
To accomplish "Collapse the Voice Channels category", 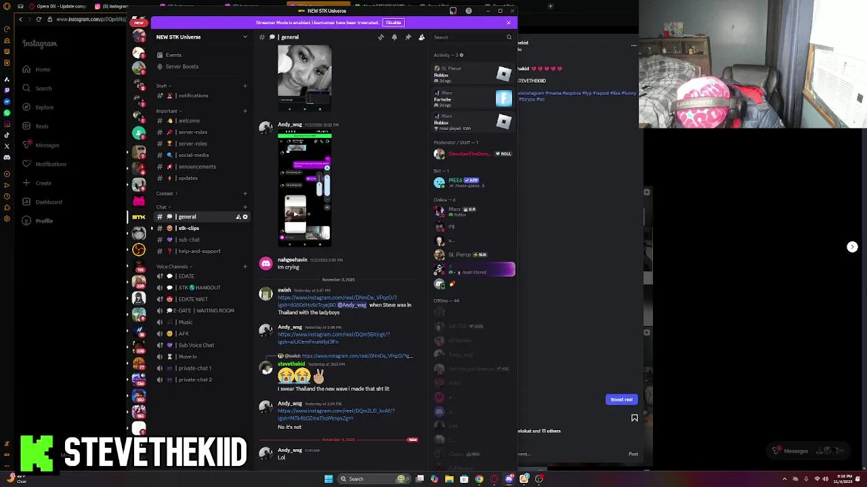I will pos(174,266).
